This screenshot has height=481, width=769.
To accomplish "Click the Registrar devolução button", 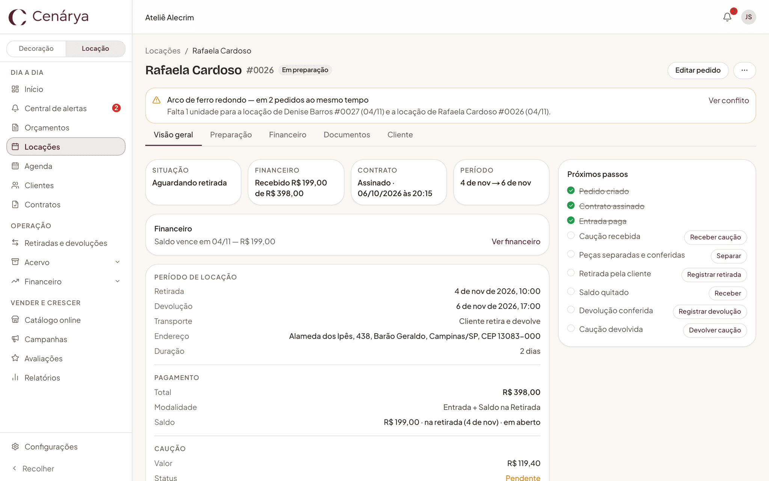I will [710, 312].
